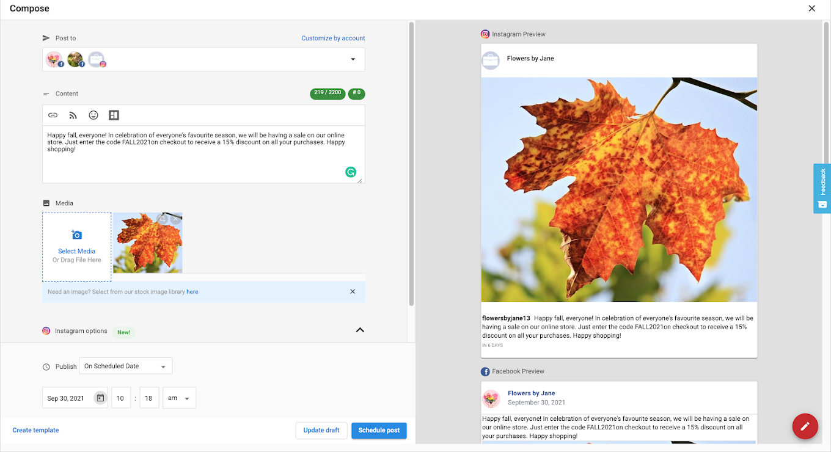Click the insert link icon
Viewport: 831px width, 452px height.
pos(53,115)
